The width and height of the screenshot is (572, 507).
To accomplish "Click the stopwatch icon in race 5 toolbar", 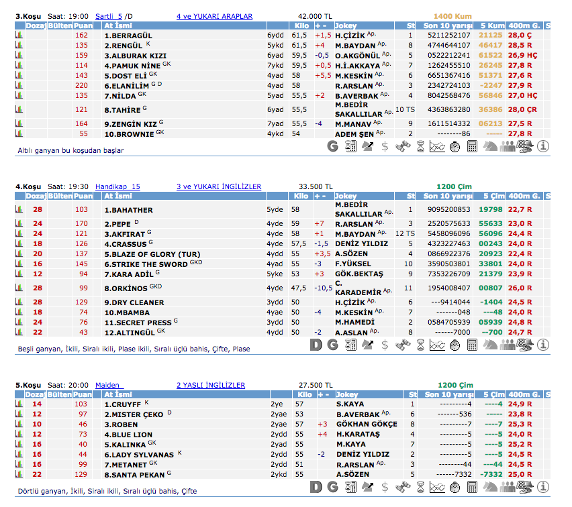I will click(x=455, y=486).
